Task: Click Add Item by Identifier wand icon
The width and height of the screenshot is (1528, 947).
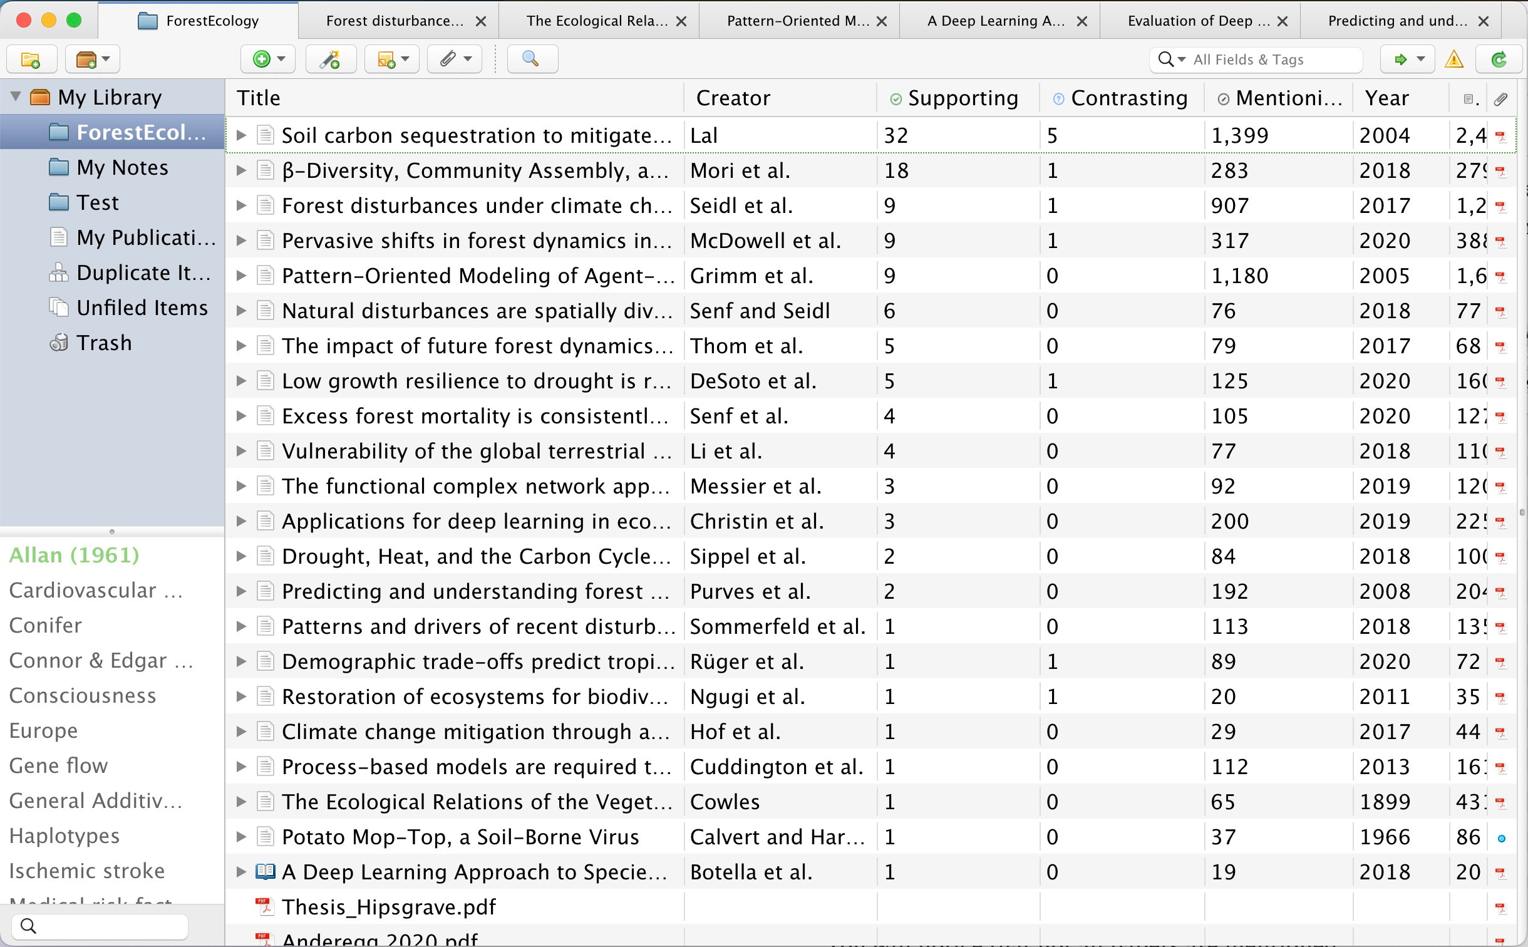Action: coord(330,60)
